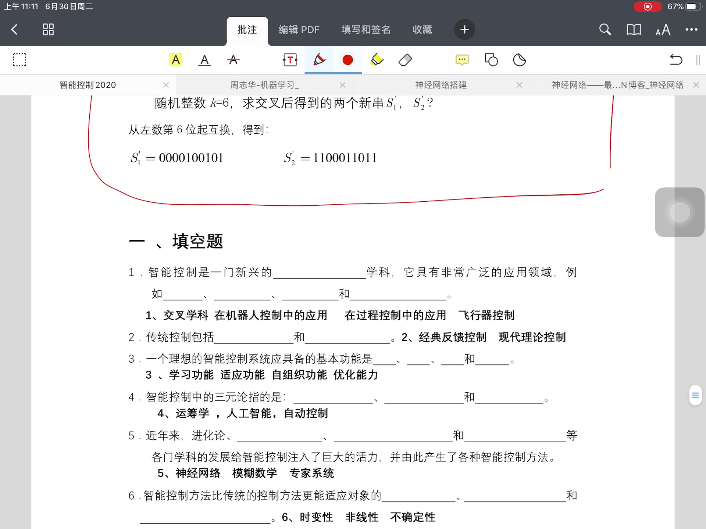This screenshot has height=529, width=706.
Task: Select the yellow text highlight tool
Action: click(x=176, y=60)
